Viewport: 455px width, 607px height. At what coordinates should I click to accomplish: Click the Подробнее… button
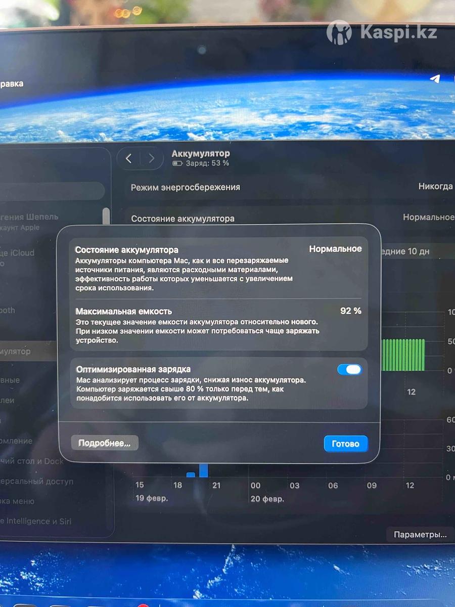point(105,443)
